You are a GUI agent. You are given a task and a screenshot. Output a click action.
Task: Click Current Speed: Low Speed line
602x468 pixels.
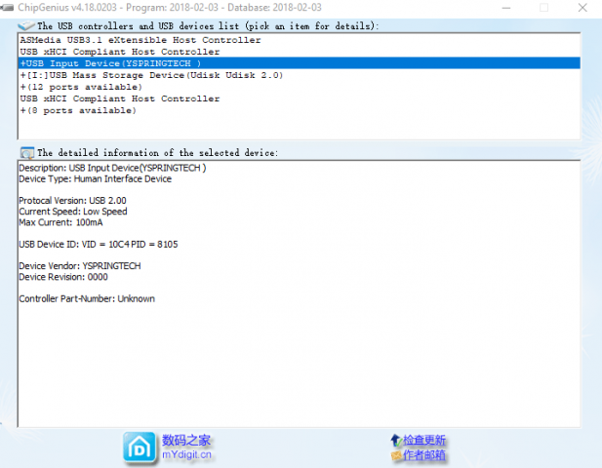(x=73, y=212)
